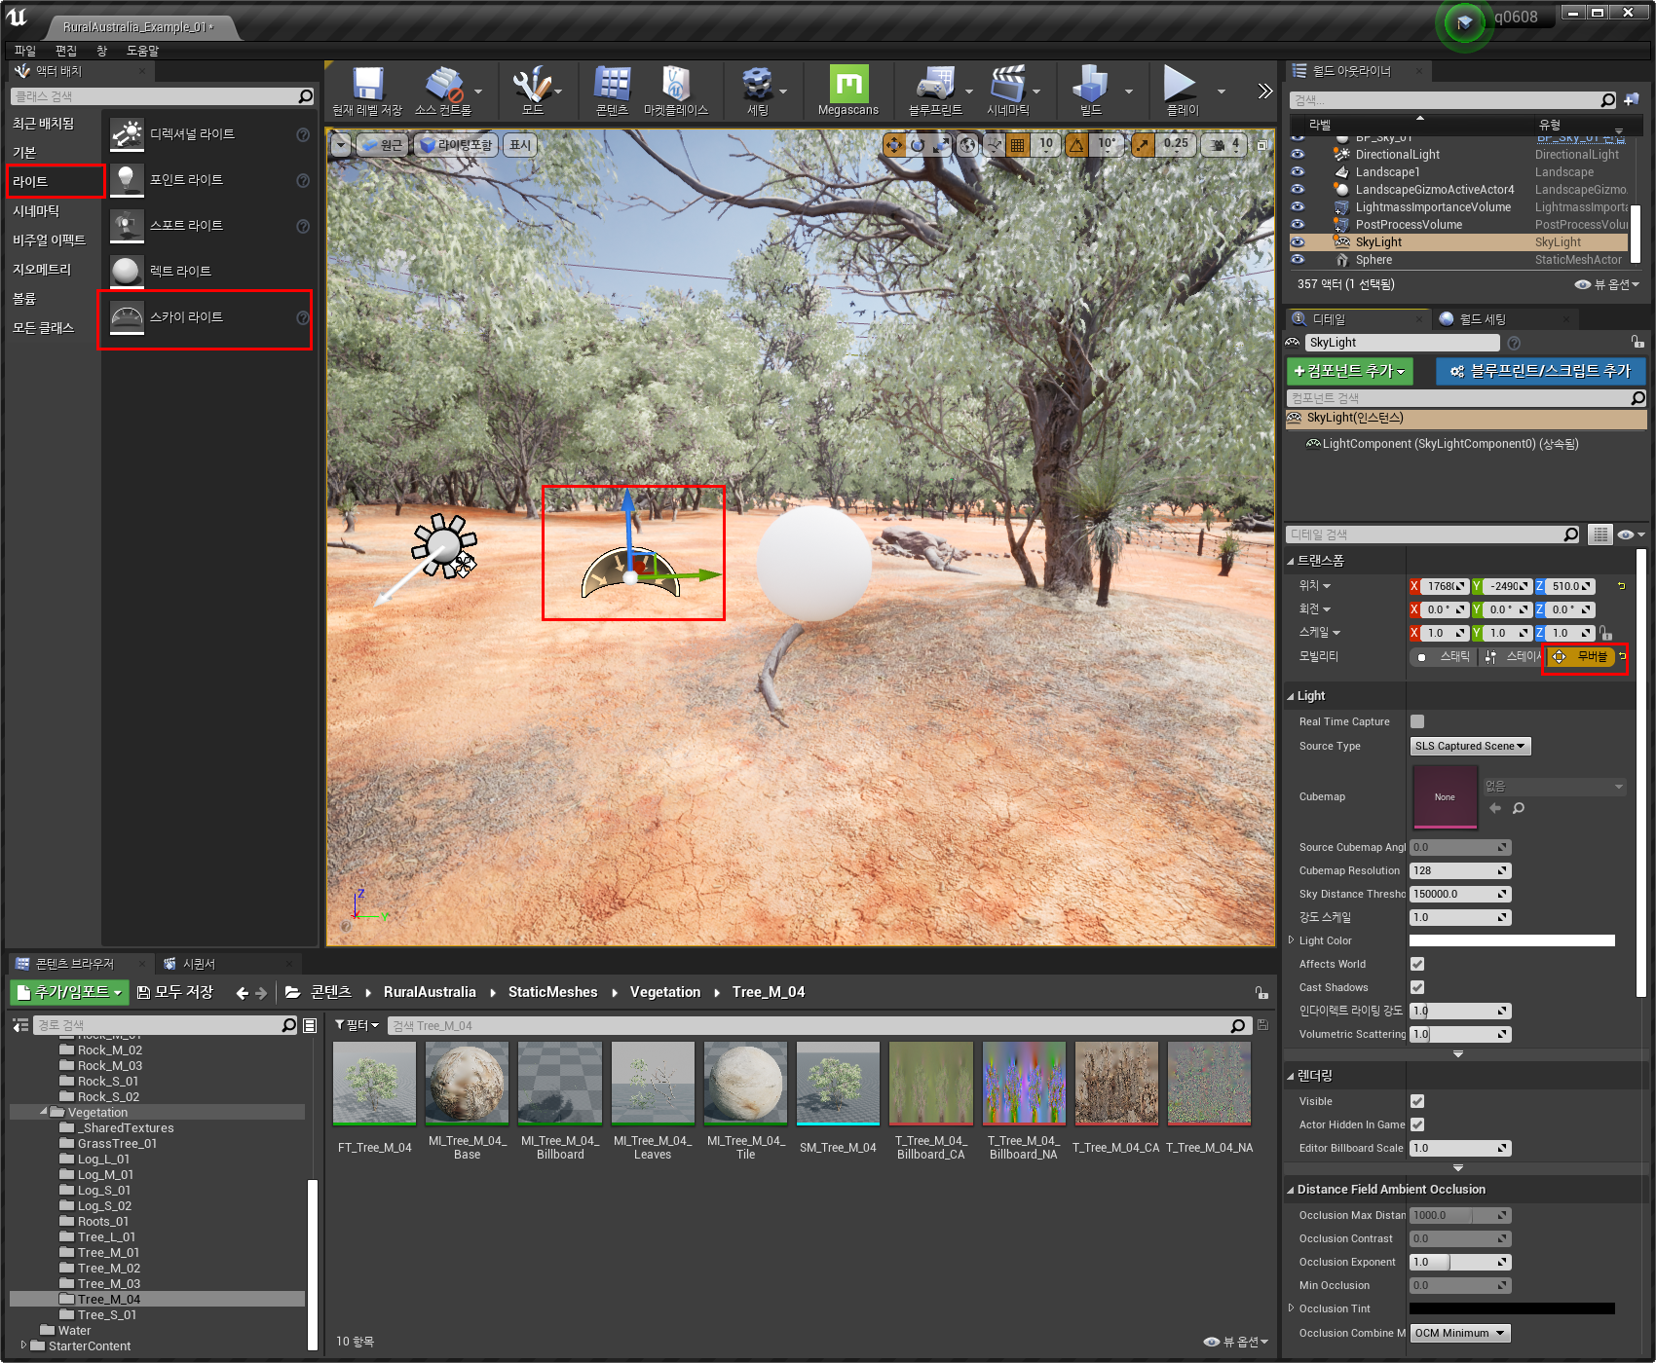This screenshot has height=1363, width=1656.
Task: Set mobility to Static
Action: (1444, 657)
